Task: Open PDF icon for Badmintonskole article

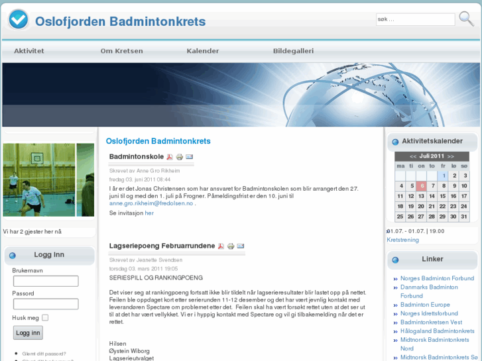Action: (169, 157)
